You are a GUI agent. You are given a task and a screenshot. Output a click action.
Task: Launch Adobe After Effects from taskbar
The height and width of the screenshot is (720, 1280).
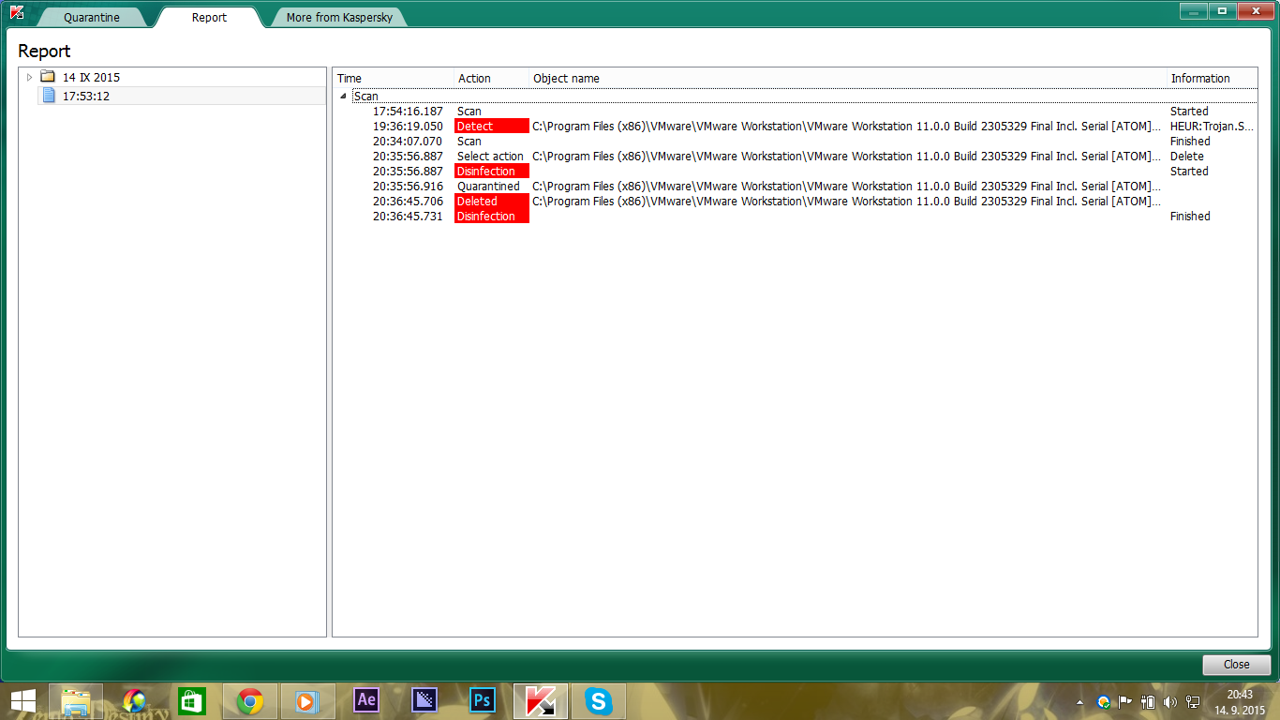tap(366, 700)
